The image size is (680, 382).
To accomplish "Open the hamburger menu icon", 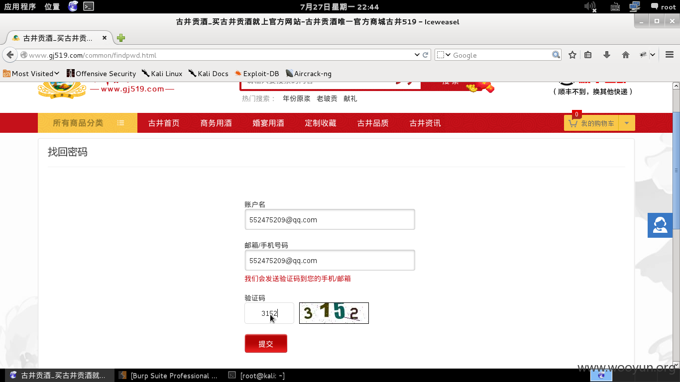I will (x=669, y=55).
